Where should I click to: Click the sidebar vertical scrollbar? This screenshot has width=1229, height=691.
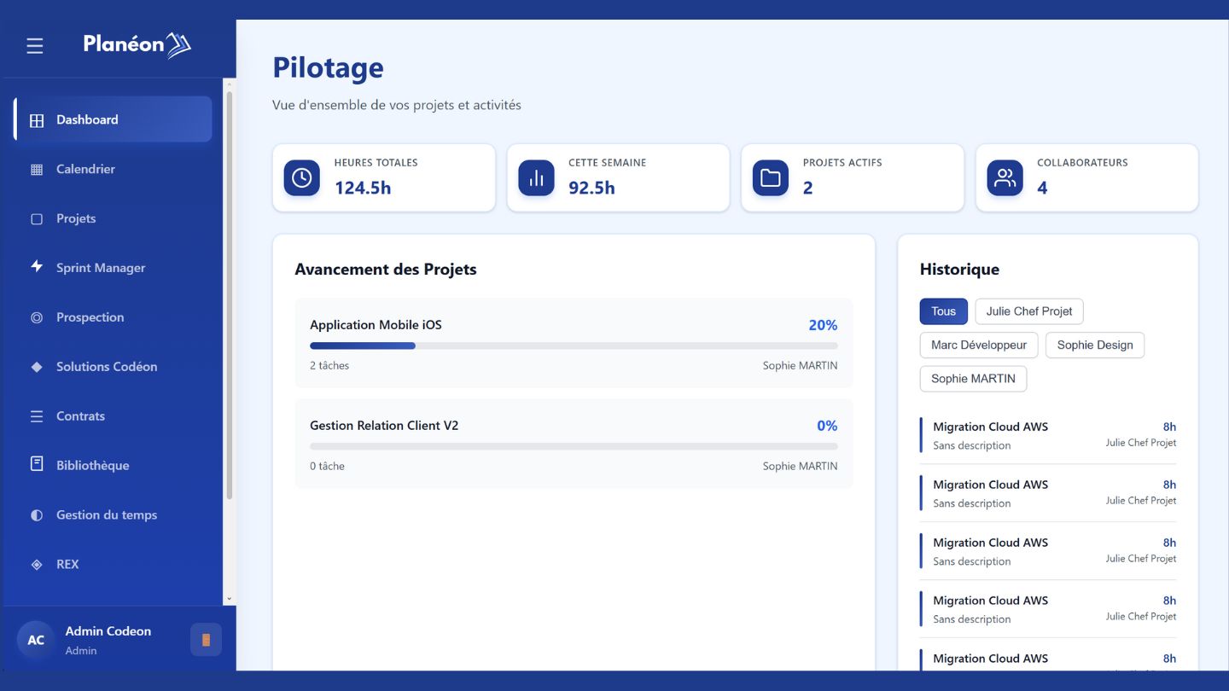(x=229, y=295)
